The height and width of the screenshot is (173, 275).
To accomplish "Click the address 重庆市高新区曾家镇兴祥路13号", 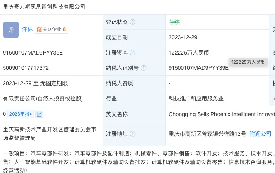I will [207, 134].
